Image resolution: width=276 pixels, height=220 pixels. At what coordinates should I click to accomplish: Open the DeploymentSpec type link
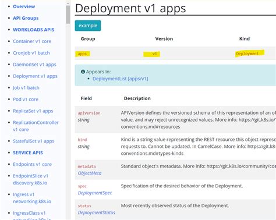click(x=95, y=193)
